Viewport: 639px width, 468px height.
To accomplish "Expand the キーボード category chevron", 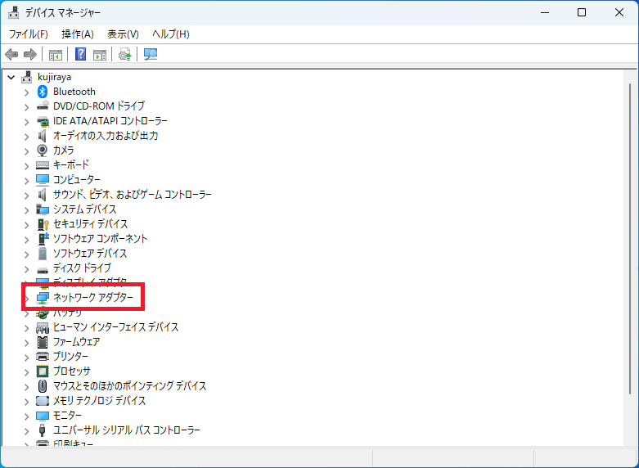I will (27, 166).
